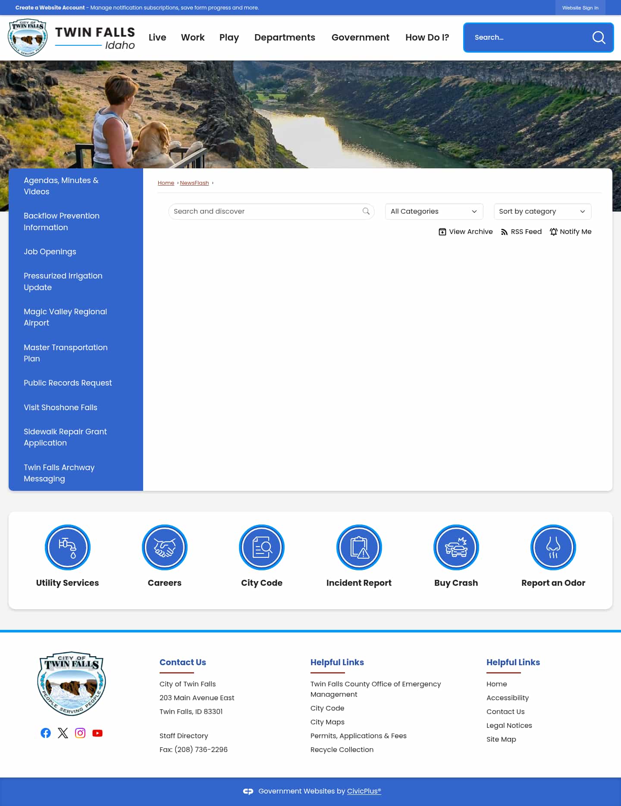Click the Report an Odor label text
The width and height of the screenshot is (621, 806).
coord(553,583)
